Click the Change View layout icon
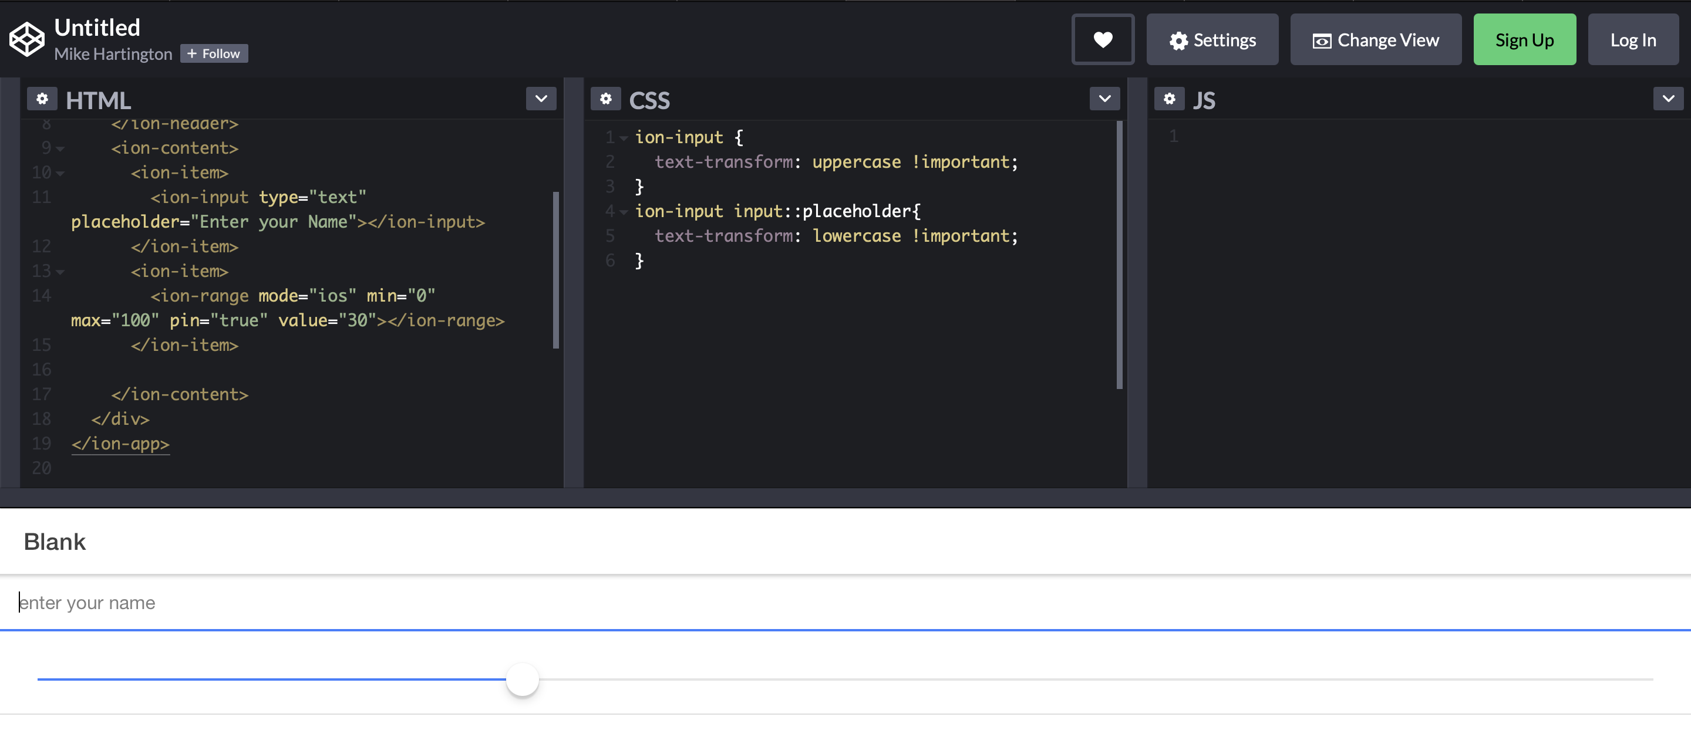 tap(1322, 40)
